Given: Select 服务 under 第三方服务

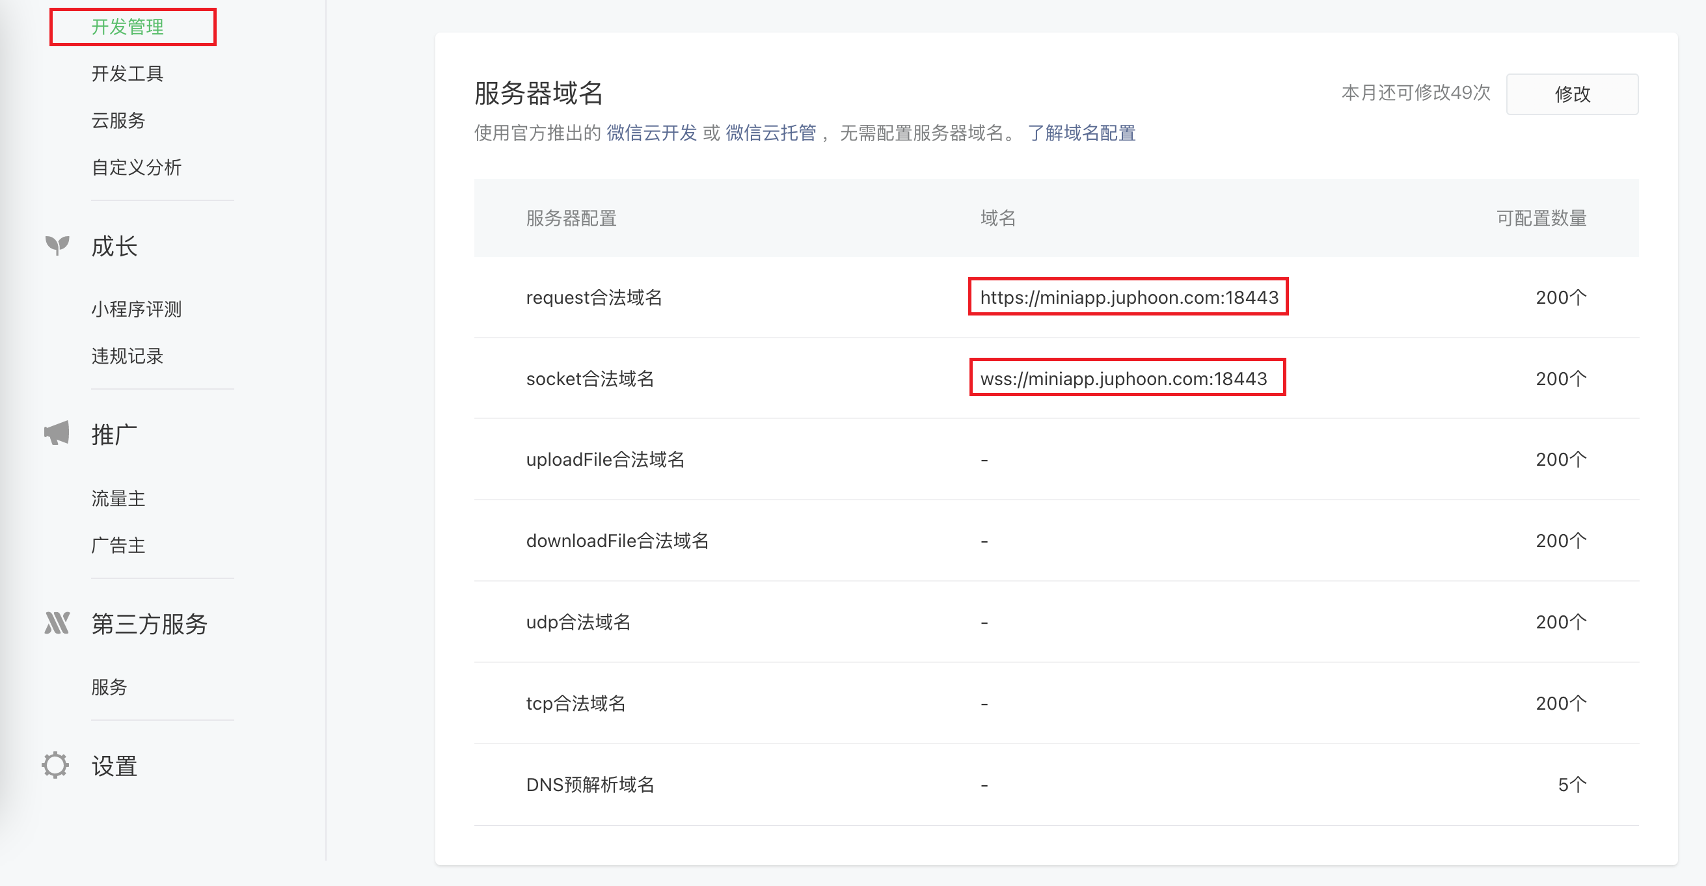Looking at the screenshot, I should coord(109,688).
